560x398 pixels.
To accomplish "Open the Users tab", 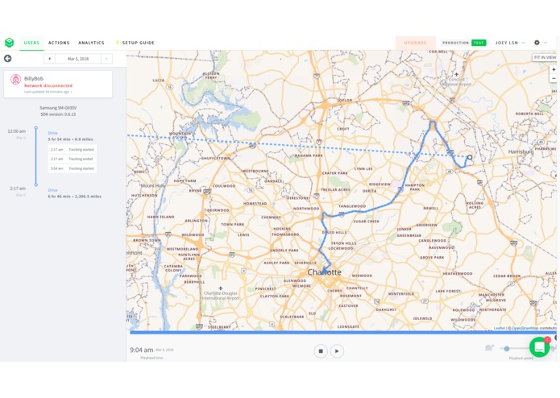I will coord(31,43).
